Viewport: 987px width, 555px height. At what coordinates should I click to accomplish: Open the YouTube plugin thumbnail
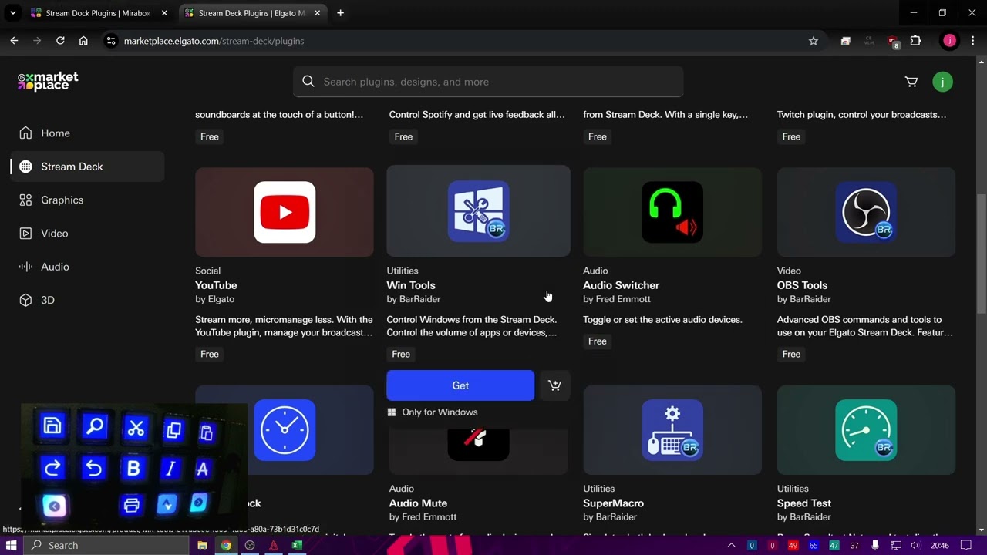[x=285, y=212]
